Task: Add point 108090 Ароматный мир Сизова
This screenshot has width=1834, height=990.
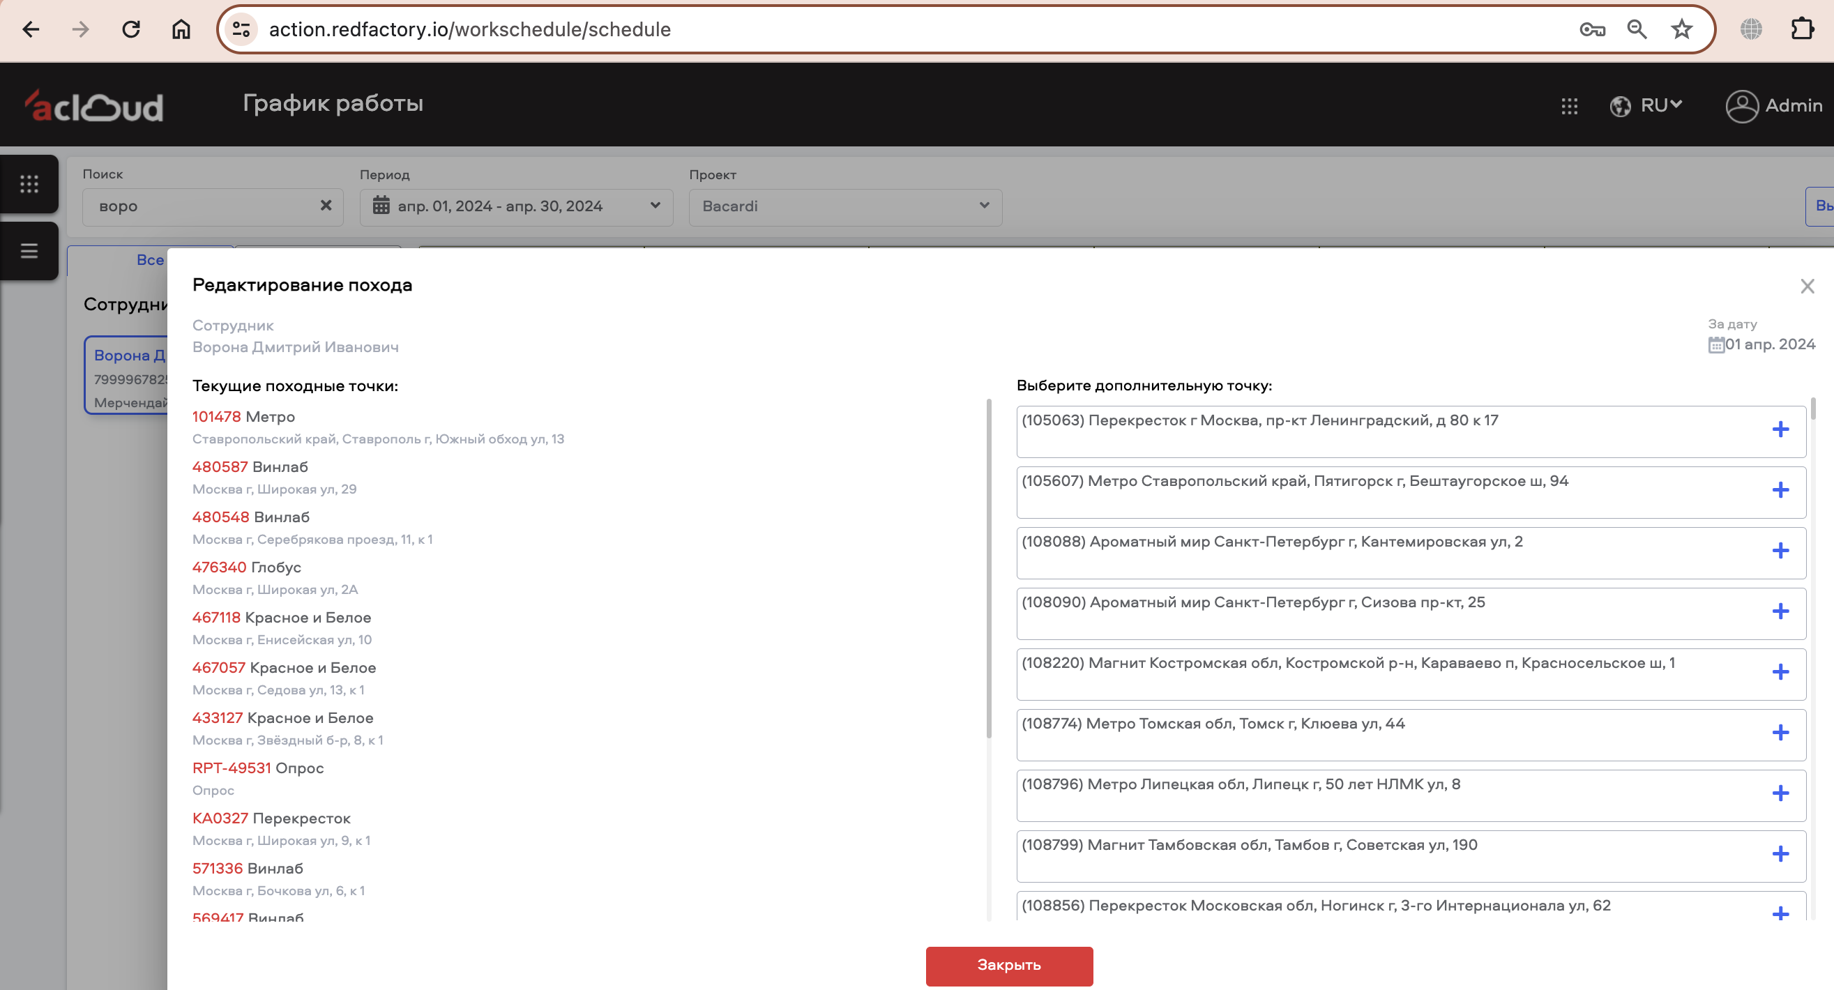Action: 1780,611
